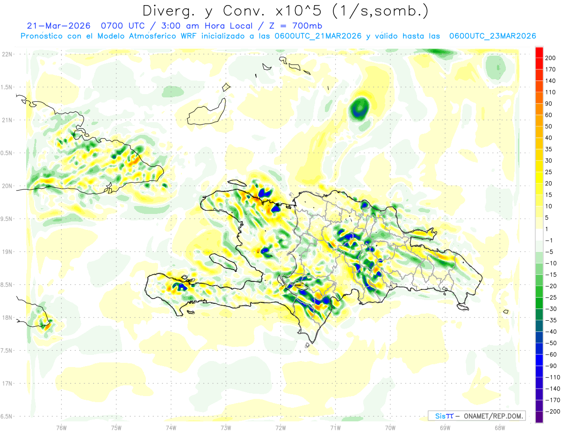Click the 76W longitude axis label
561x434 pixels.
pyautogui.click(x=61, y=427)
